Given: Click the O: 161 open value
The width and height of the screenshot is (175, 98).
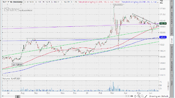Looking at the screenshot, I should point(38,2).
